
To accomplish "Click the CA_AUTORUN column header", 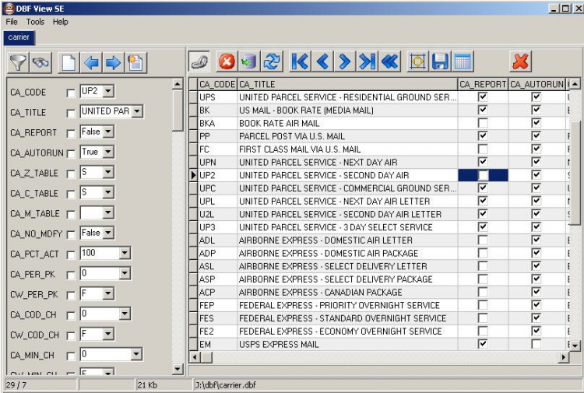I will point(537,85).
